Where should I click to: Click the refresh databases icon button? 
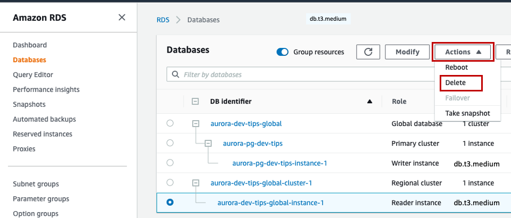(x=368, y=52)
